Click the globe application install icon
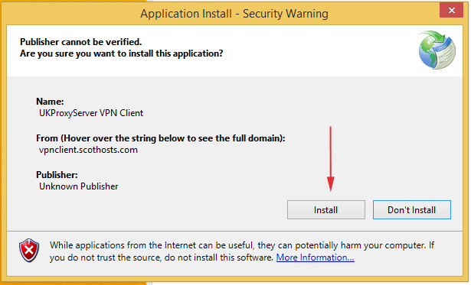 [x=437, y=50]
